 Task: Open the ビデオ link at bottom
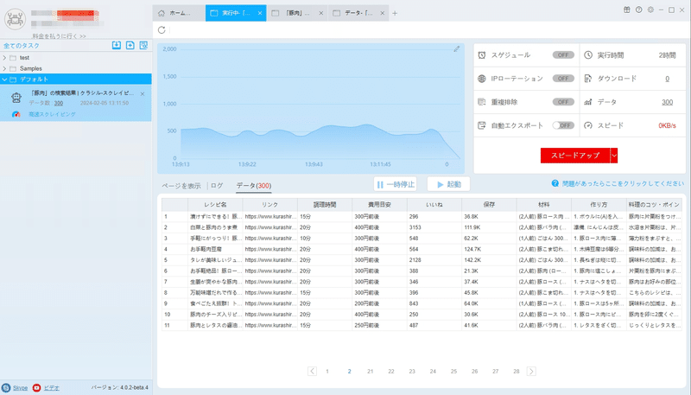pyautogui.click(x=52, y=388)
